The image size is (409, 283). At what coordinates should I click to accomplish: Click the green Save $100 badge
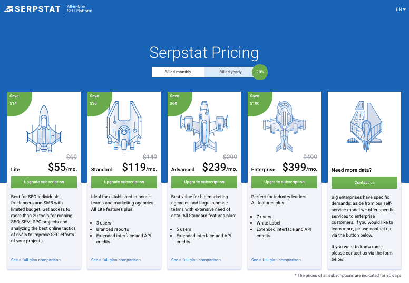coord(256,100)
